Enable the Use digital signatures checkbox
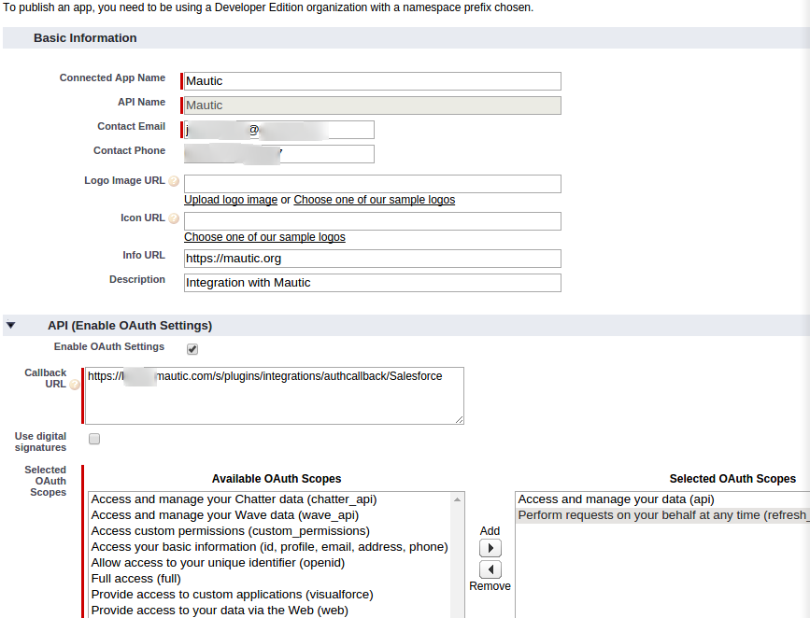 coord(94,439)
